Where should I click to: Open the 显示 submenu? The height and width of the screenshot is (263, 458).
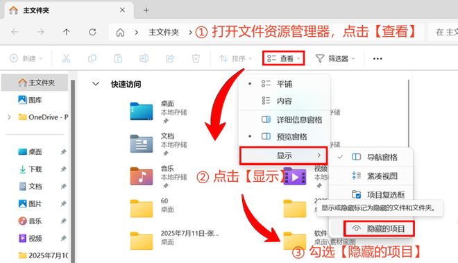point(283,155)
